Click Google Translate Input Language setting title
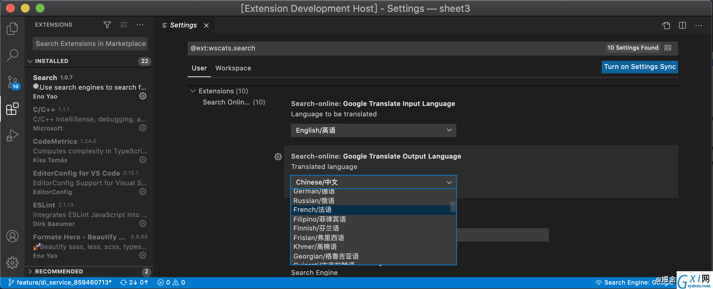This screenshot has height=289, width=713. coord(373,104)
